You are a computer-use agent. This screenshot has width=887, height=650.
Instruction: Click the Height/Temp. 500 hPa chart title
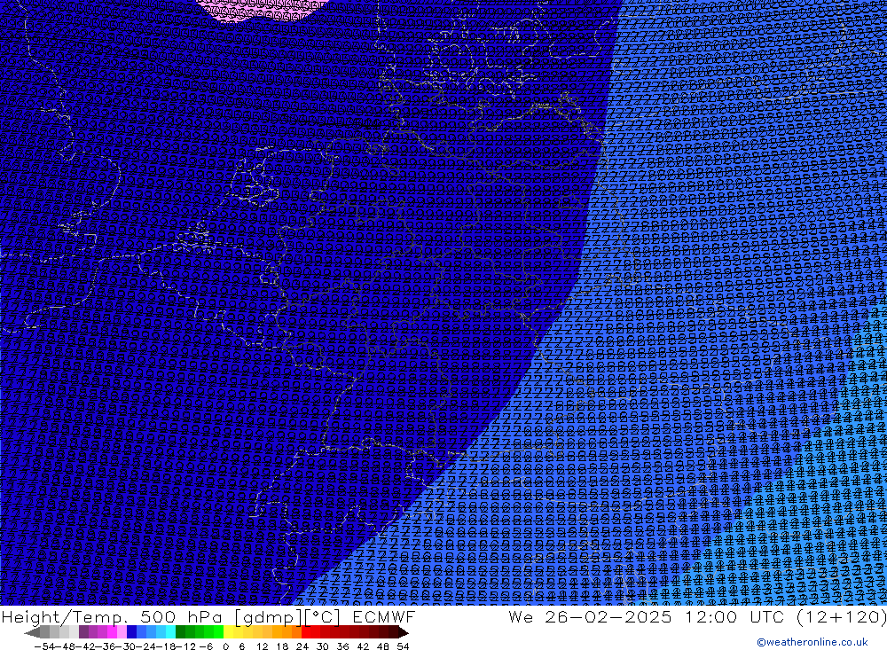tap(208, 616)
